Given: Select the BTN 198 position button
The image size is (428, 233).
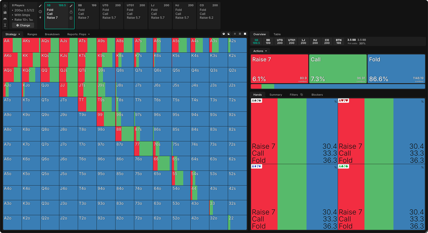Looking at the screenshot, I should (339, 41).
